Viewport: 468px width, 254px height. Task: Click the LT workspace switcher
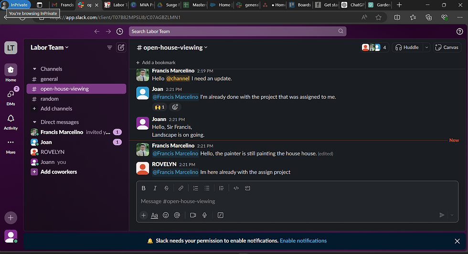point(11,48)
